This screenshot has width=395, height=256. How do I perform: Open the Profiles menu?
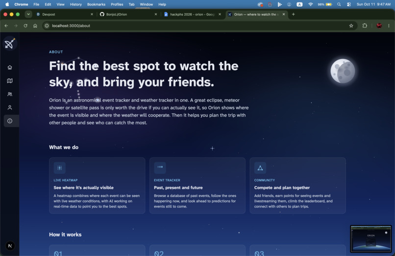pyautogui.click(x=117, y=4)
